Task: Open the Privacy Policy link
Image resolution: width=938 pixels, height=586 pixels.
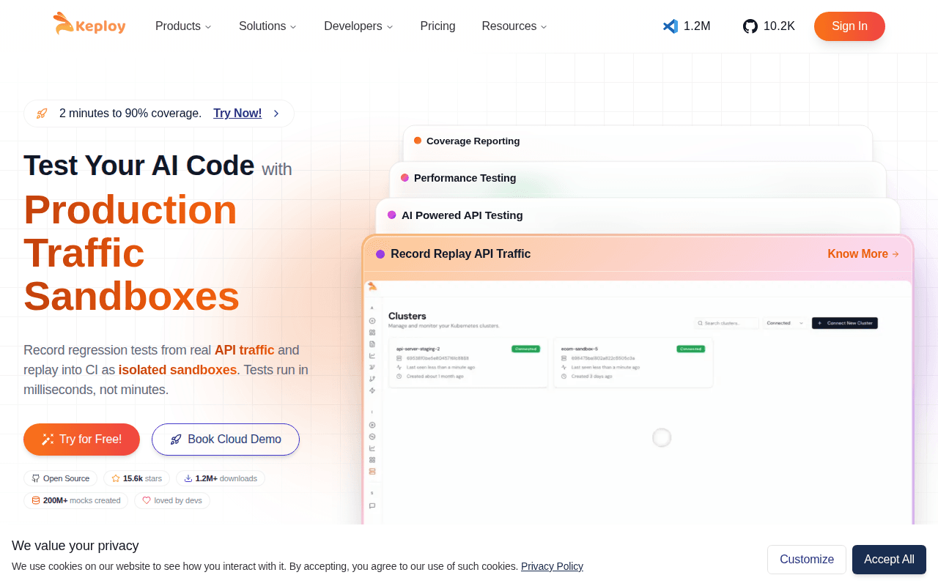Action: 552,566
